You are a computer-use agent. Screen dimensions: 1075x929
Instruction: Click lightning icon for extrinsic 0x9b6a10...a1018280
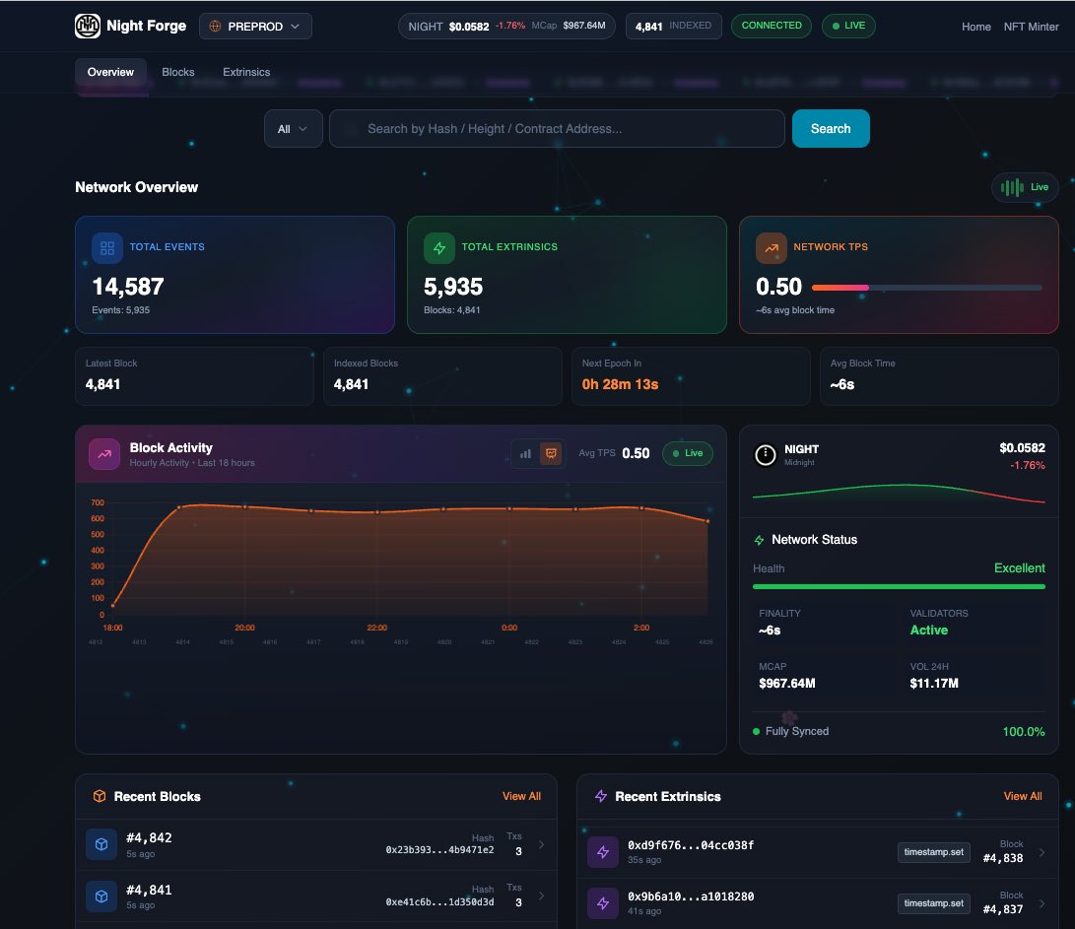[x=603, y=903]
